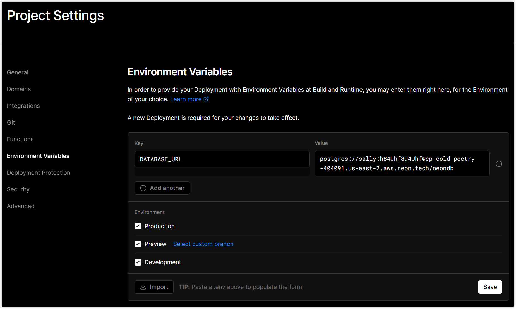Click the Production label text
Screen dimensions: 516x309
click(159, 226)
